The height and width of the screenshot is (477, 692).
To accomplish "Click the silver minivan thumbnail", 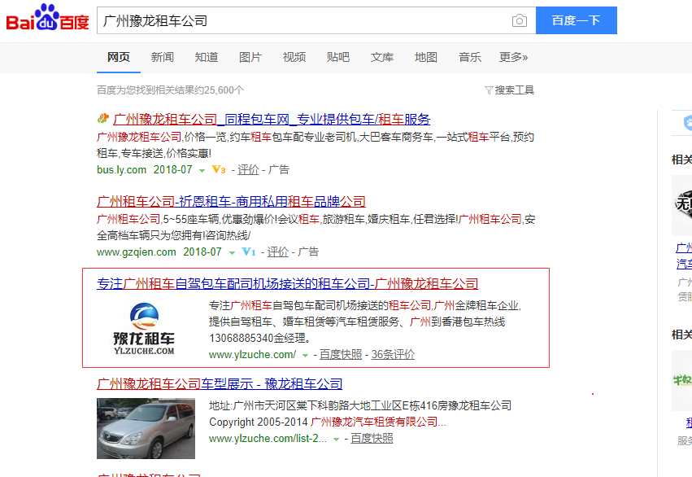I will tap(146, 428).
